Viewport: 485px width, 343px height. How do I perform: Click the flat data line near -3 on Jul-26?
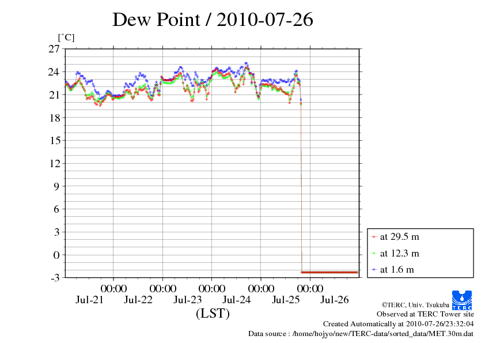pos(329,273)
